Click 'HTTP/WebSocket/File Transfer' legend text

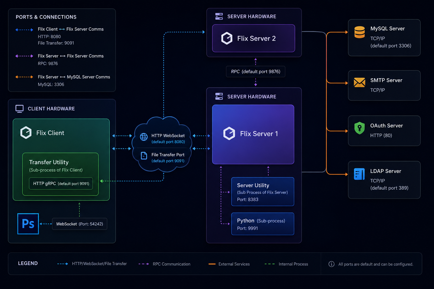point(99,264)
